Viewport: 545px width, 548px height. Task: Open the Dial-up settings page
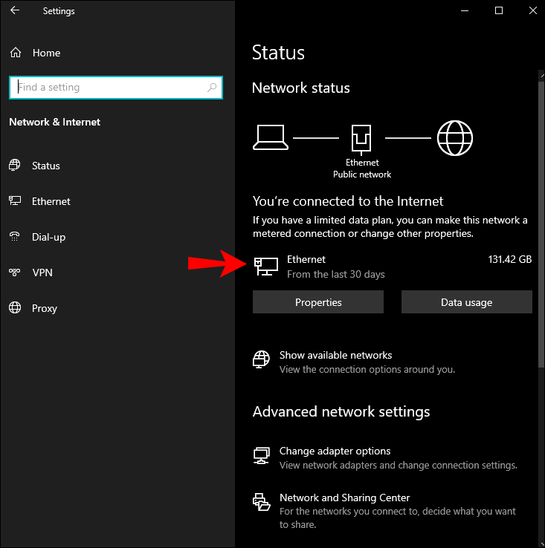48,237
